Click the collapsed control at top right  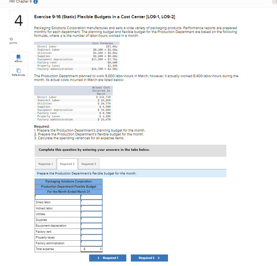275,2
